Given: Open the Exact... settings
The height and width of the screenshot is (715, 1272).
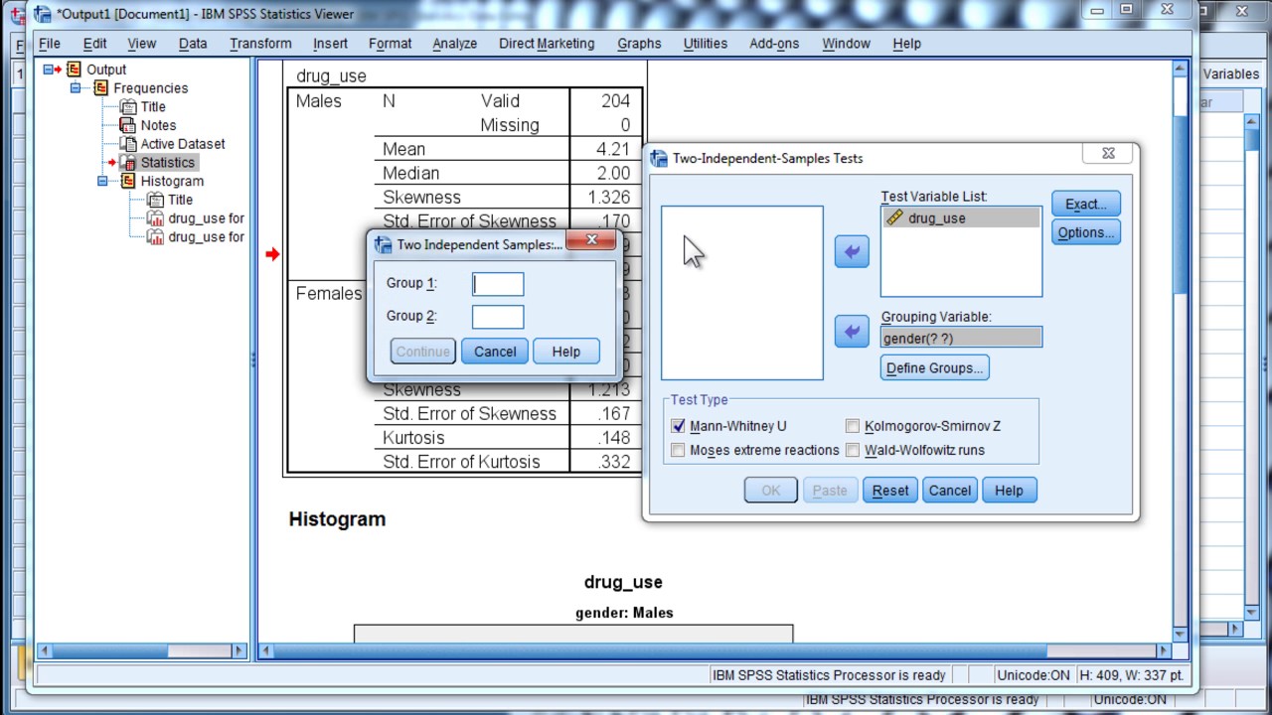Looking at the screenshot, I should pyautogui.click(x=1086, y=204).
